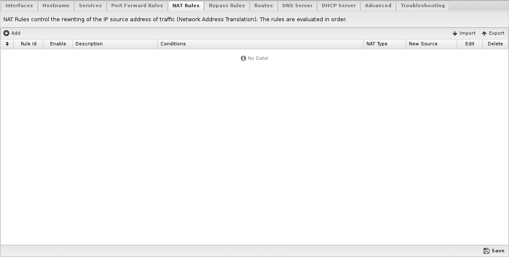Click the plus icon to add a NAT rule
Viewport: 509px width, 257px height.
coord(6,33)
